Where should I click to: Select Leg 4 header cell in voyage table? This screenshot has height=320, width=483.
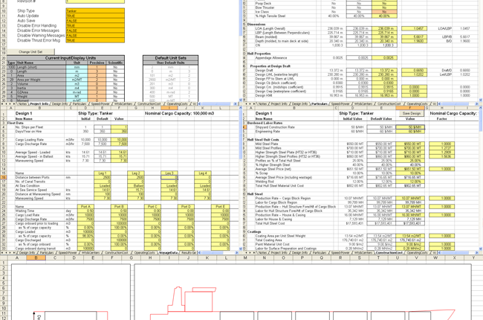203,173
